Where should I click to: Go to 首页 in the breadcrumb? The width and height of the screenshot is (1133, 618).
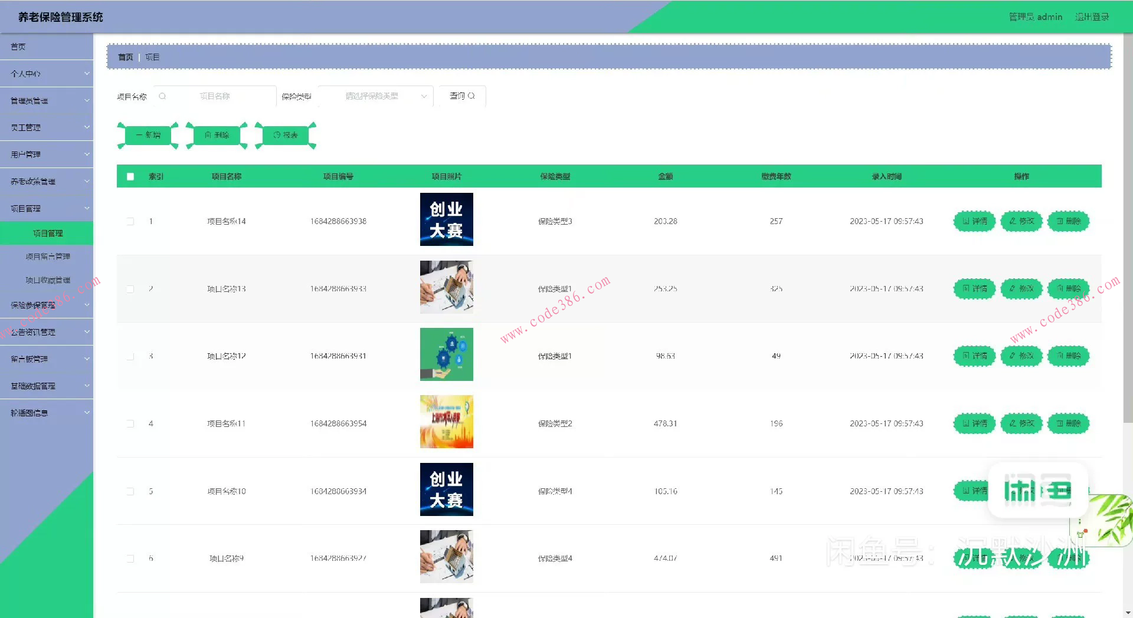pos(125,57)
